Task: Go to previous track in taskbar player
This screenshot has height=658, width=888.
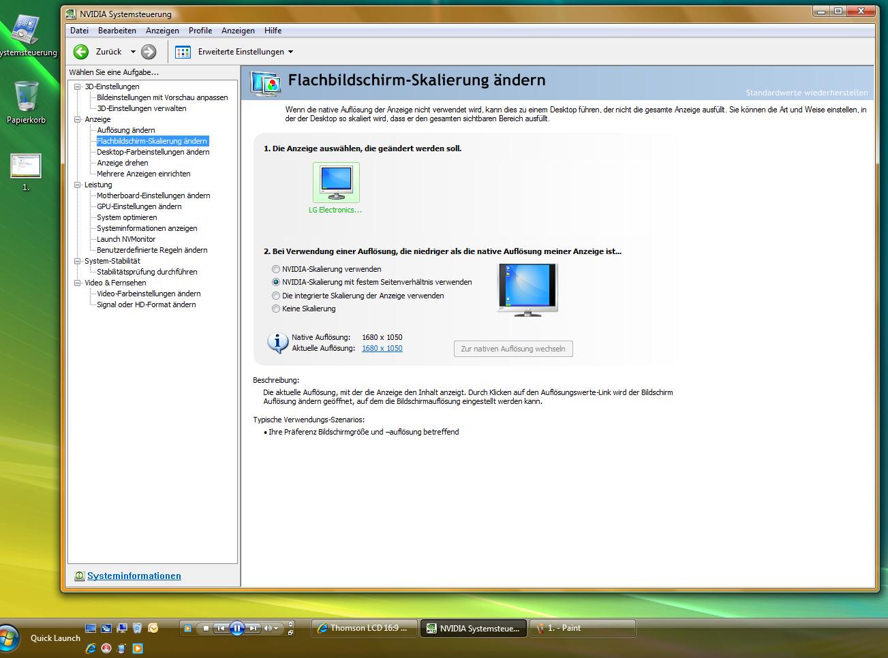Action: point(221,628)
